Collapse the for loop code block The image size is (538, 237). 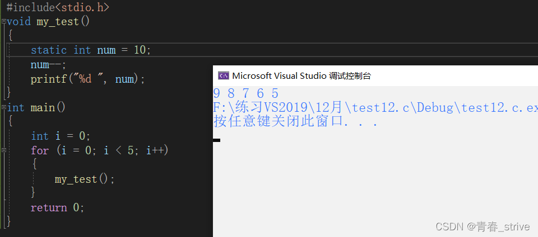[x=3, y=150]
